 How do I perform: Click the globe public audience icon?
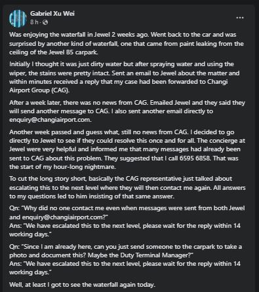click(45, 22)
